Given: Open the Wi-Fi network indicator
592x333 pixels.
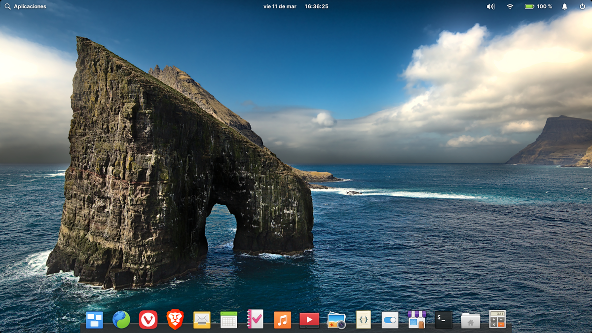Looking at the screenshot, I should pos(510,6).
